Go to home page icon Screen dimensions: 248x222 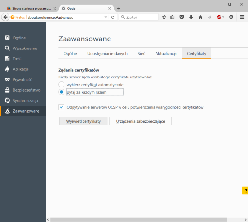pyautogui.click(x=201, y=17)
